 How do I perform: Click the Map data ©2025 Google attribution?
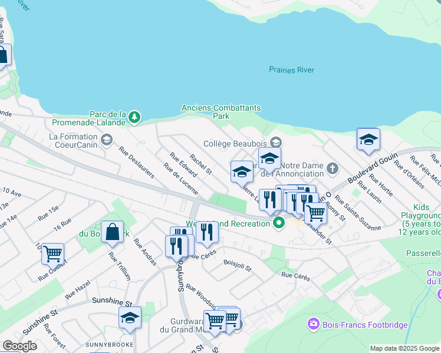pos(405,348)
